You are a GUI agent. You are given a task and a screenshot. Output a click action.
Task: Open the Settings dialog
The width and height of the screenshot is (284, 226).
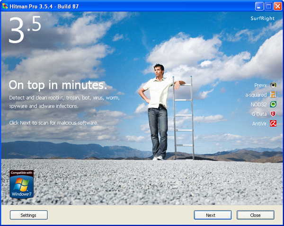pos(28,215)
